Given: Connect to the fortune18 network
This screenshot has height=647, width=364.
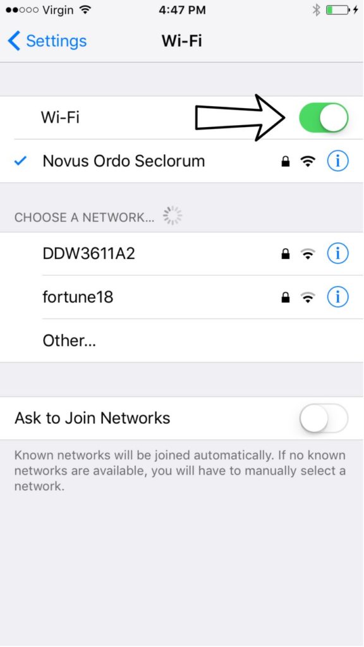Looking at the screenshot, I should [x=182, y=297].
